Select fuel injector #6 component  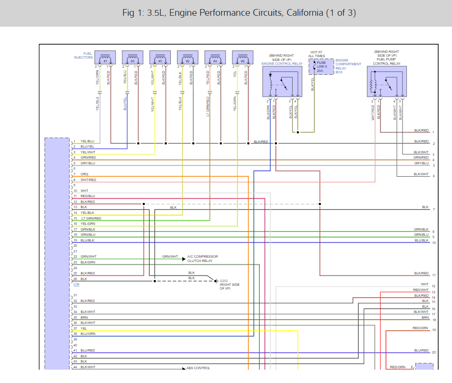(243, 58)
